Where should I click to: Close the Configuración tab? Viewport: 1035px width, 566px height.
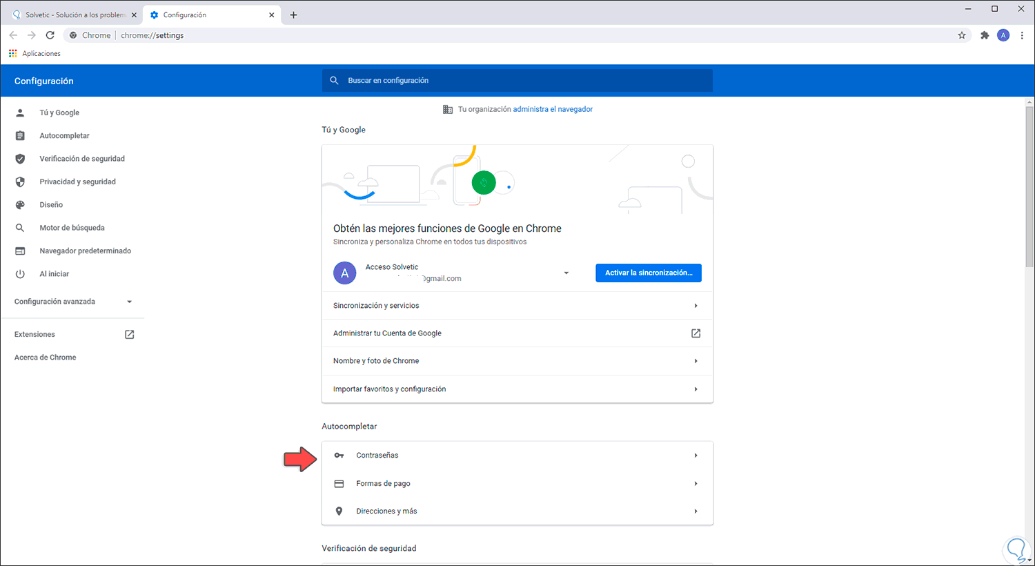[x=272, y=14]
